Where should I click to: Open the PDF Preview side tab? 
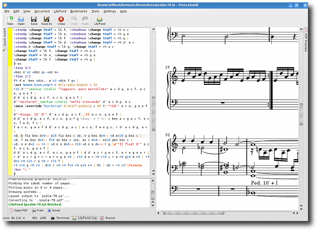(306, 40)
